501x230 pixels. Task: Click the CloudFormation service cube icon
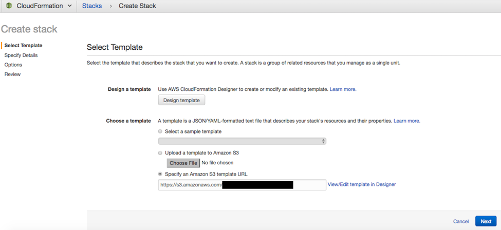pos(9,6)
